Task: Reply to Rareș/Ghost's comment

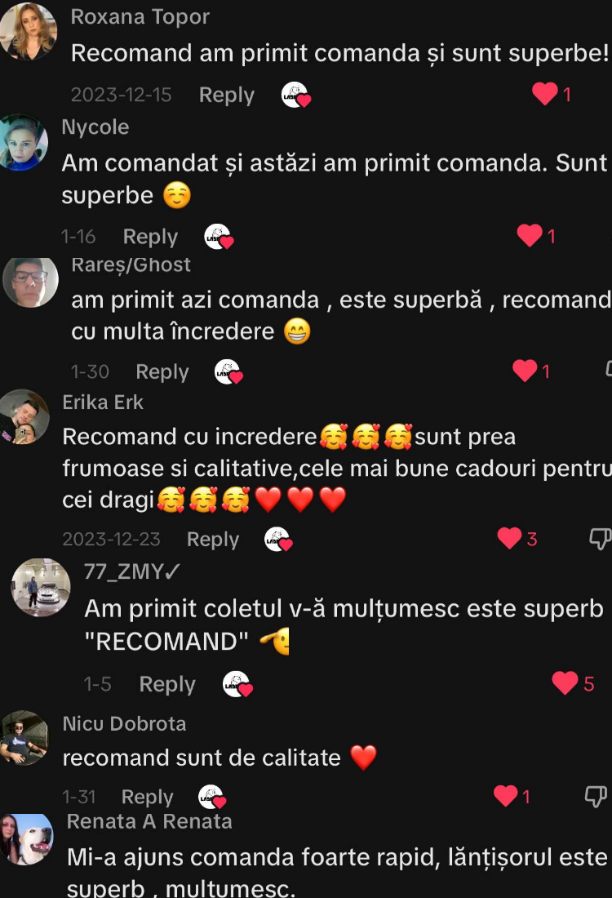Action: [x=162, y=371]
